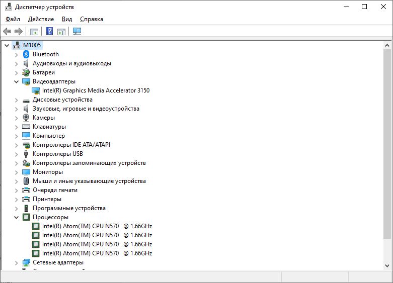Open the Вид menu

click(x=67, y=19)
